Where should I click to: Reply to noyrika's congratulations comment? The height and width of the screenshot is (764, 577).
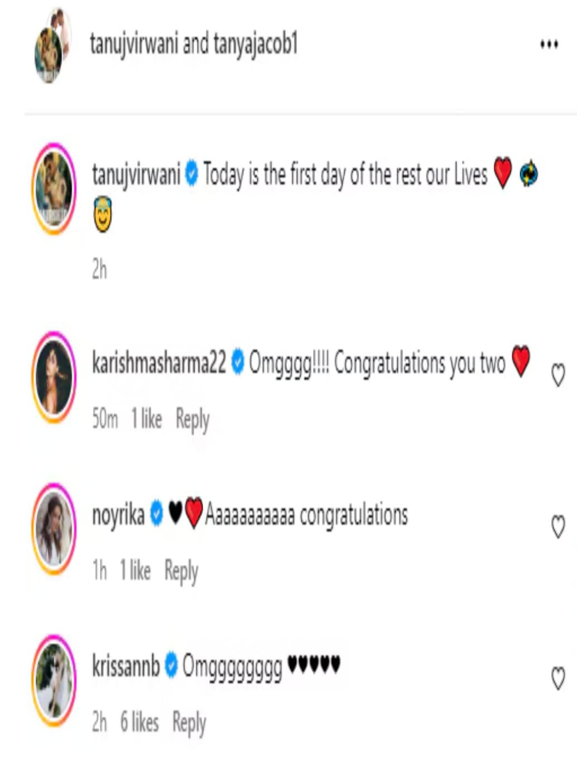pos(181,571)
